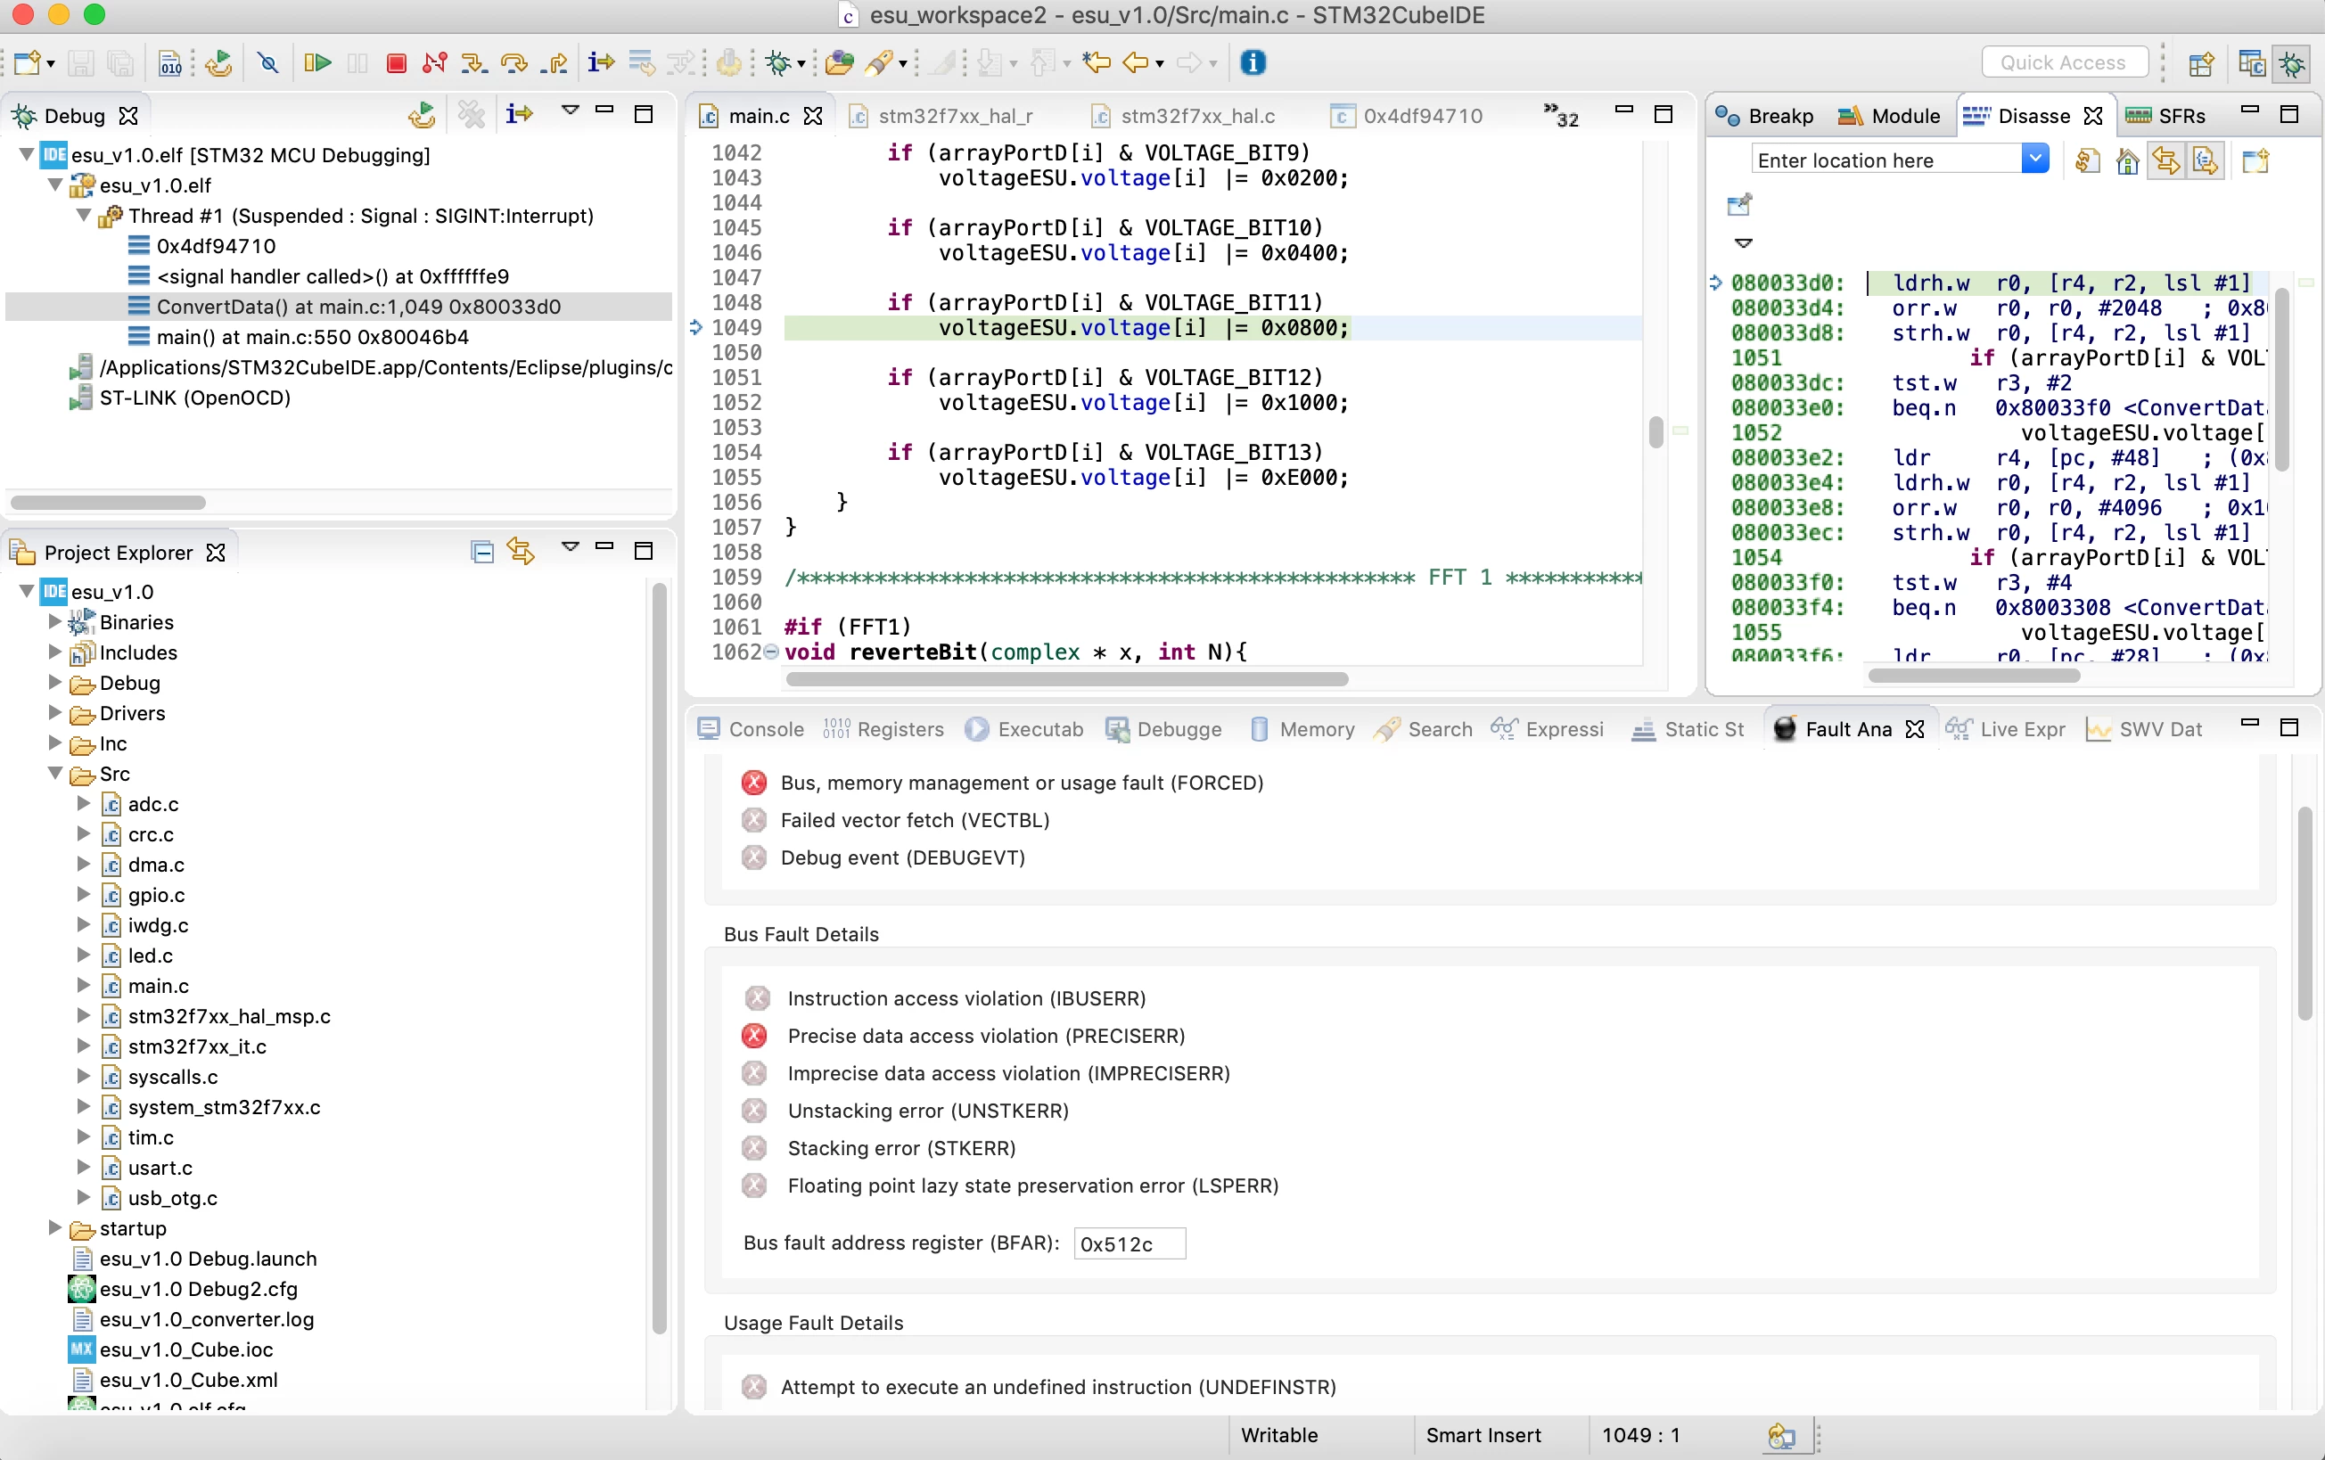Toggle Instruction Stepping Mode in the main toolbar
The width and height of the screenshot is (2325, 1460).
pos(601,64)
